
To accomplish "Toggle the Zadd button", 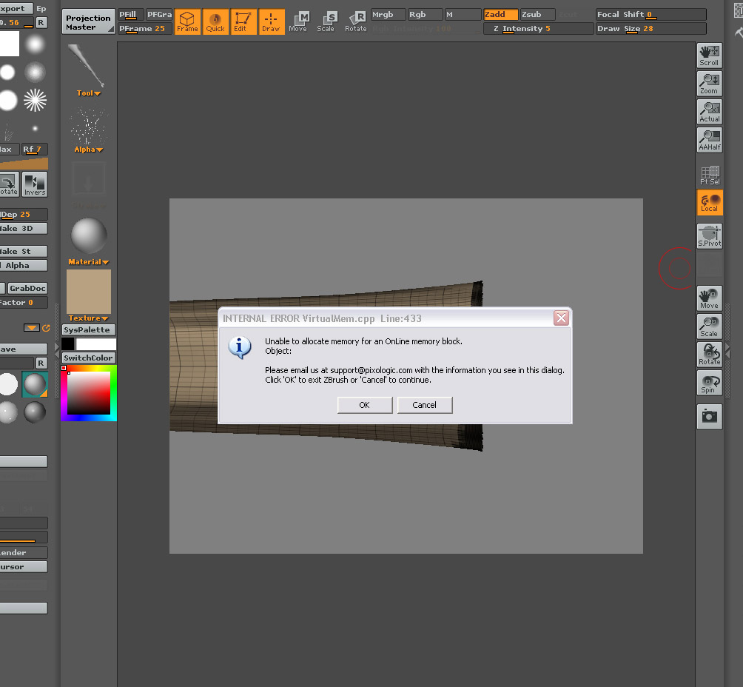I will pos(500,15).
